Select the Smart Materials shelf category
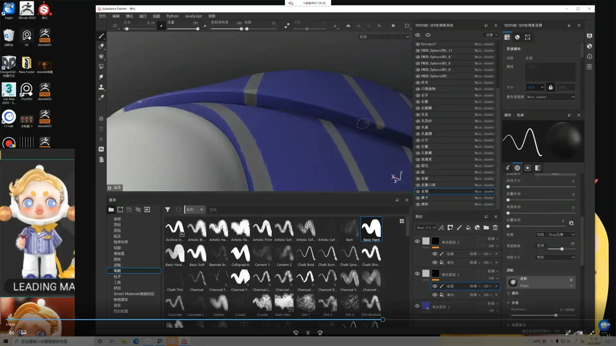 (x=134, y=294)
